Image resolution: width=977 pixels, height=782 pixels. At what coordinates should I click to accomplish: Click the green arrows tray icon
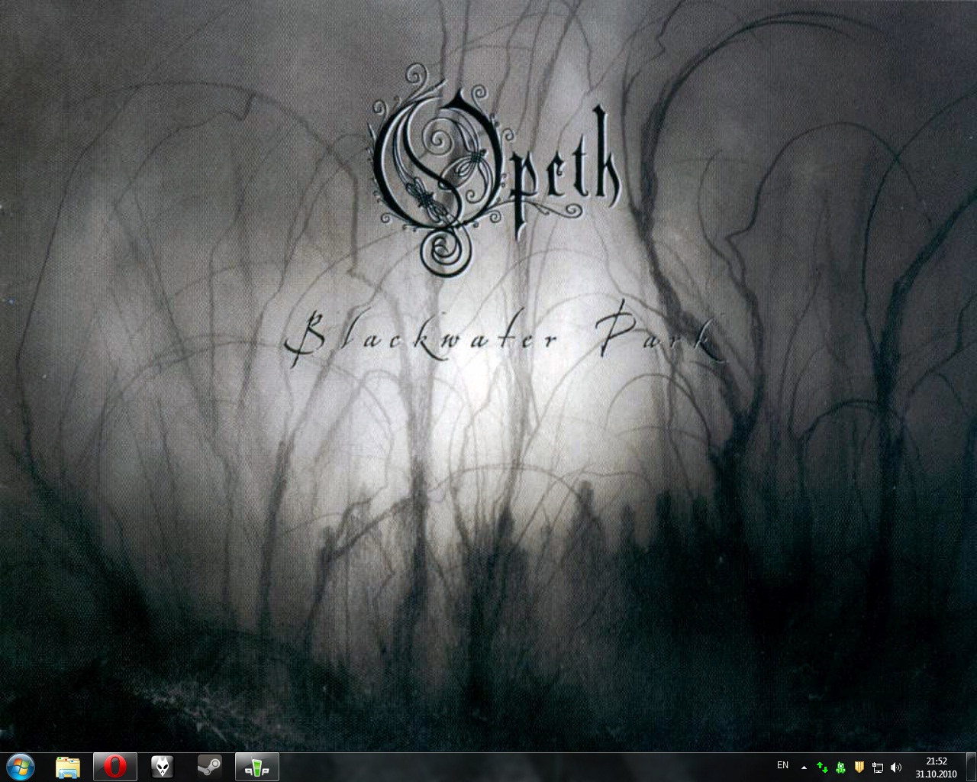(x=822, y=767)
